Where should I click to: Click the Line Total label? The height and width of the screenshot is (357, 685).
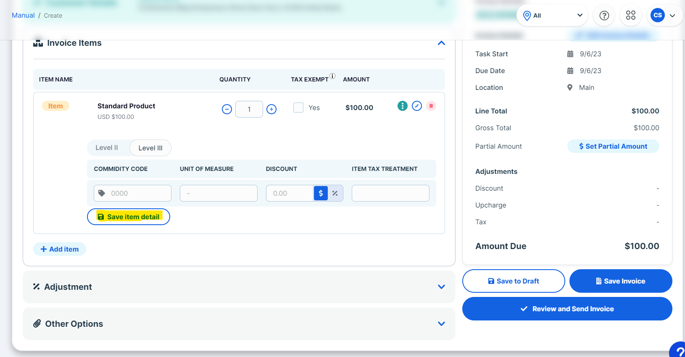click(x=491, y=111)
